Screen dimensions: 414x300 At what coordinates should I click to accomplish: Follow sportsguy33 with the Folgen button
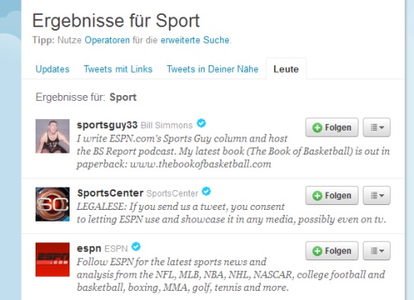[x=332, y=127]
